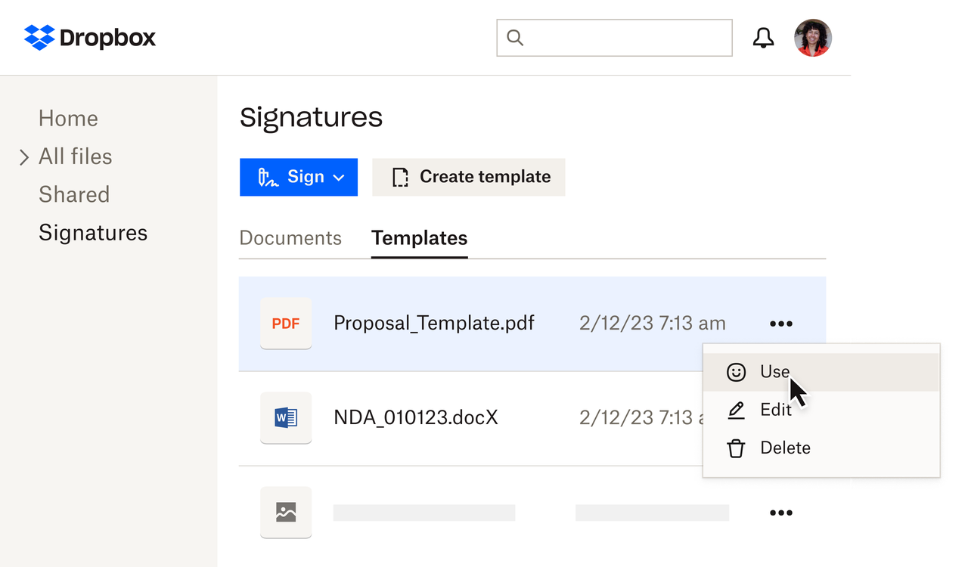Open the three-dot menu on the bottom row
Screen dimensions: 968x567
click(x=780, y=512)
